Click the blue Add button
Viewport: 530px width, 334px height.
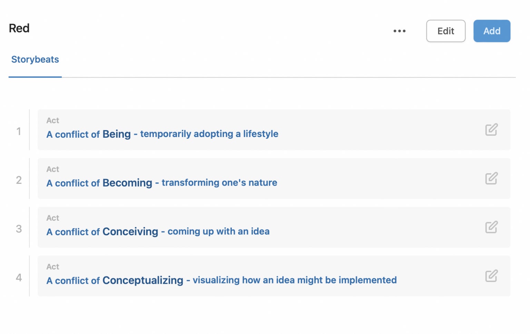[x=492, y=31]
